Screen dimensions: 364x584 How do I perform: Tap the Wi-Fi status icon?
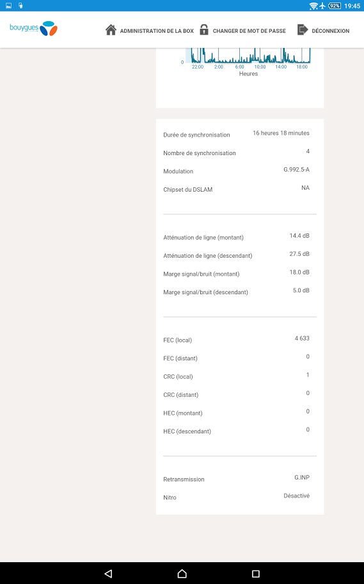click(x=313, y=6)
